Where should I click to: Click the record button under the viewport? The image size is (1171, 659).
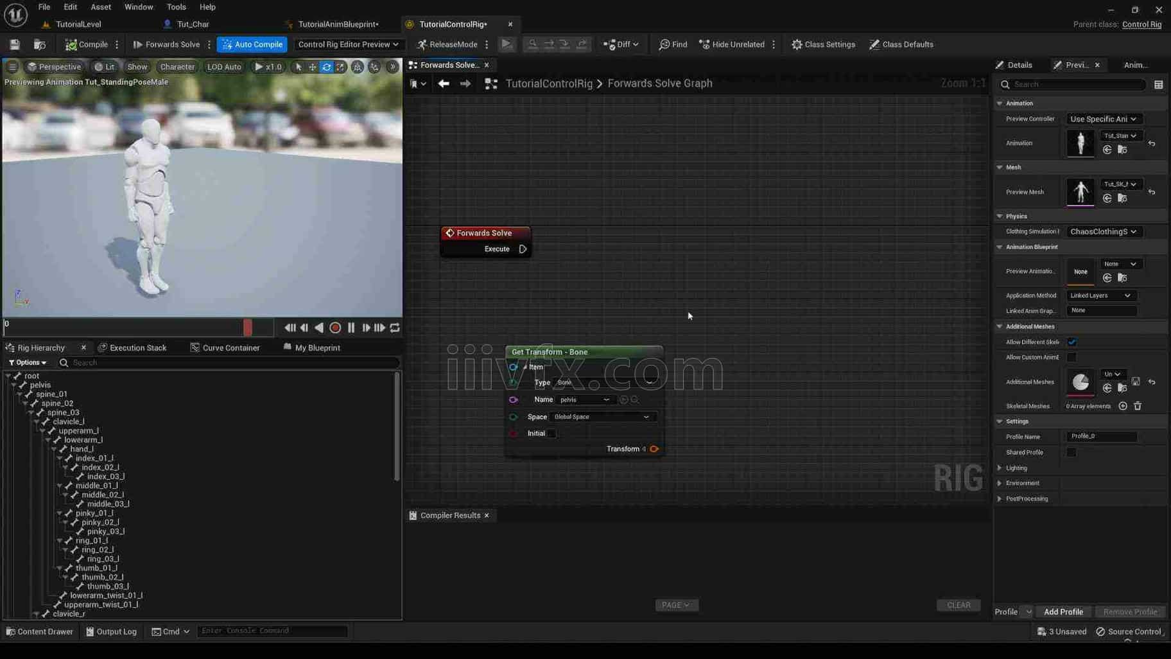pos(335,328)
